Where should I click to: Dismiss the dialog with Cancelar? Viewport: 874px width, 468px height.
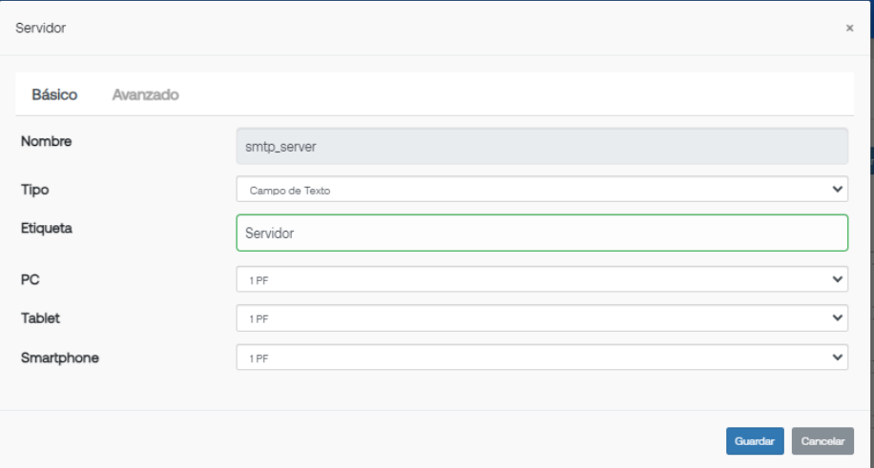(x=822, y=441)
